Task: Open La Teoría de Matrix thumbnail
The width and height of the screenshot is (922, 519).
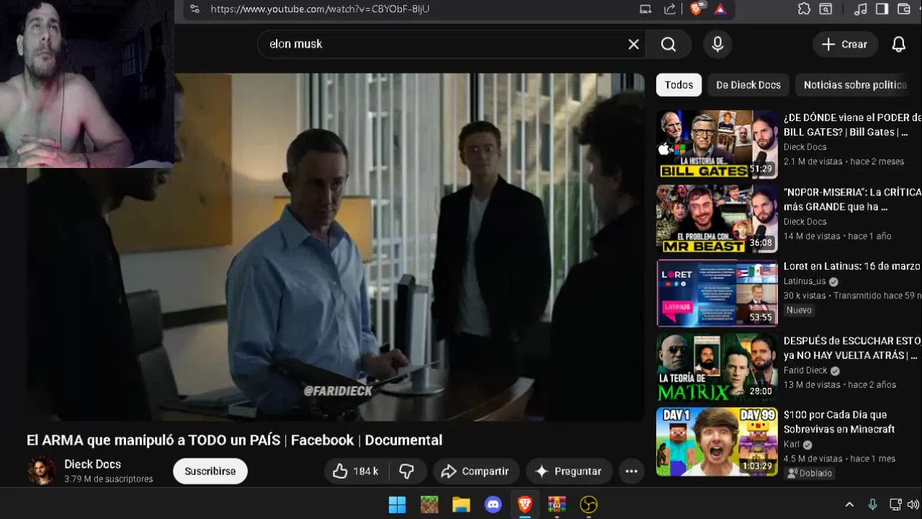Action: coord(717,367)
